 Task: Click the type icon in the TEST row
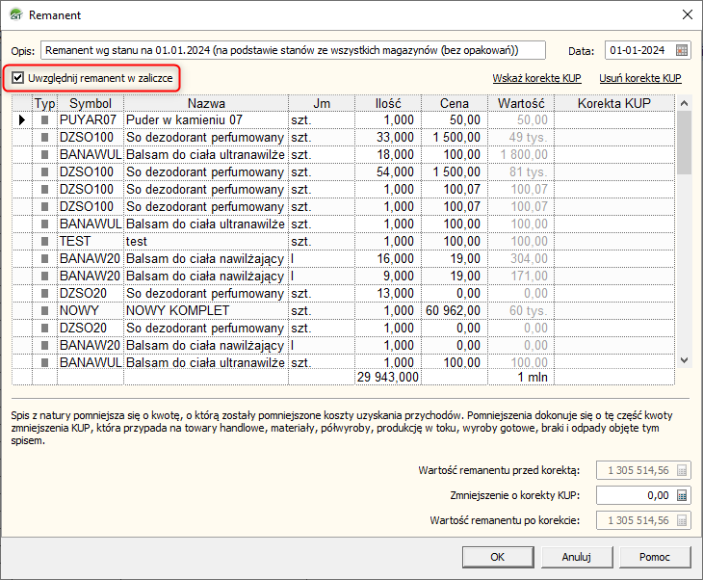45,241
